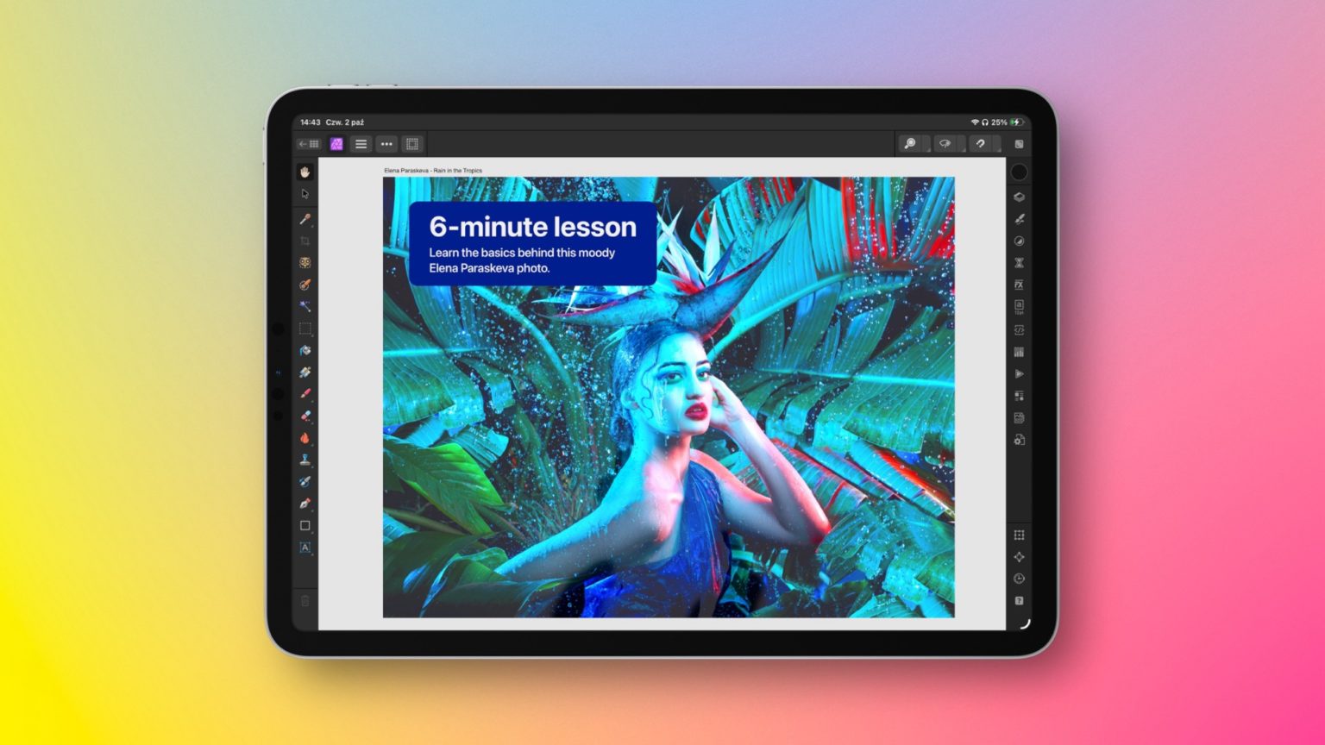This screenshot has height=745, width=1325.
Task: Choose the Pen tool
Action: point(305,504)
